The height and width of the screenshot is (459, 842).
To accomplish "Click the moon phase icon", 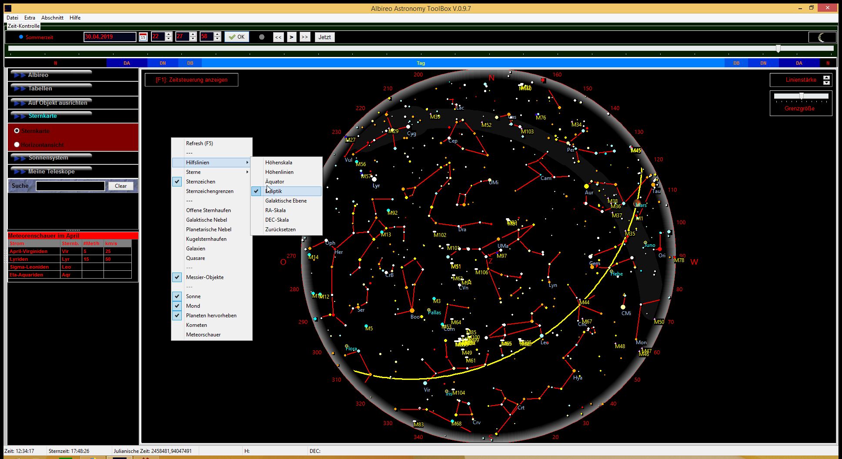I will [x=822, y=37].
